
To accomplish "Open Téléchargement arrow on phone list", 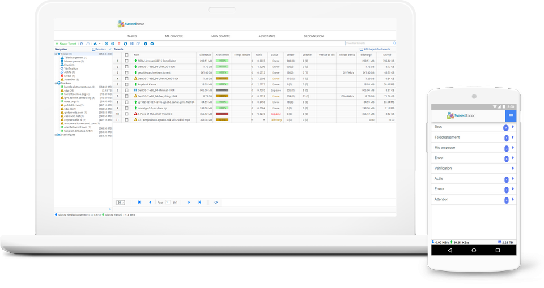I will click(x=513, y=137).
